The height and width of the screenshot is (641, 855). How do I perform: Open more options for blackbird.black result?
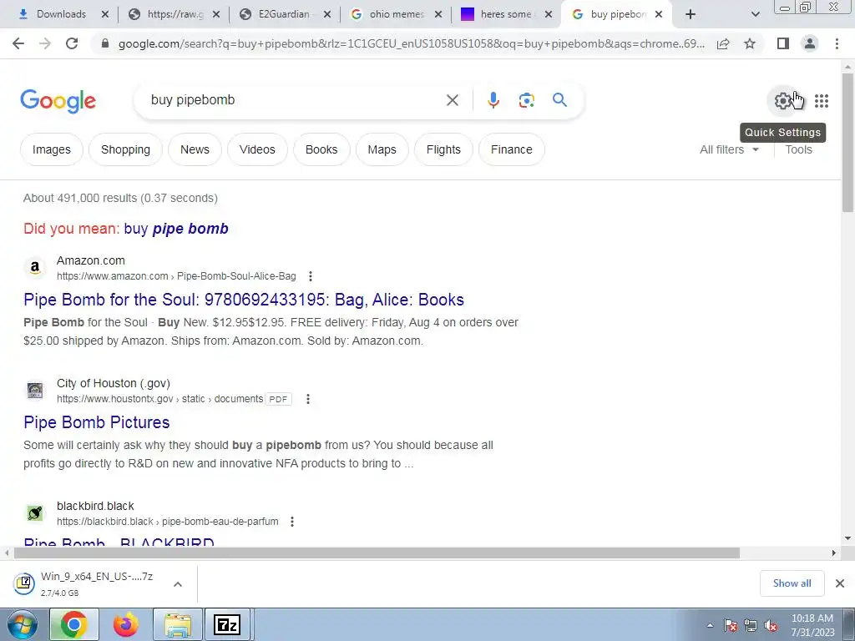pos(292,522)
